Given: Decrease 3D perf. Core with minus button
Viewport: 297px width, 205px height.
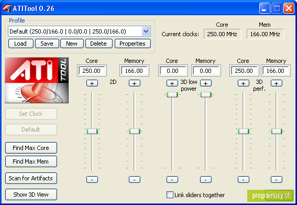Looking at the screenshot, I should point(244,179).
